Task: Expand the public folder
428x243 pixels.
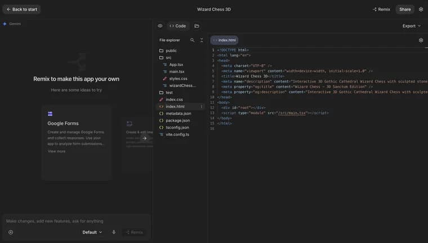Action: (x=180, y=51)
